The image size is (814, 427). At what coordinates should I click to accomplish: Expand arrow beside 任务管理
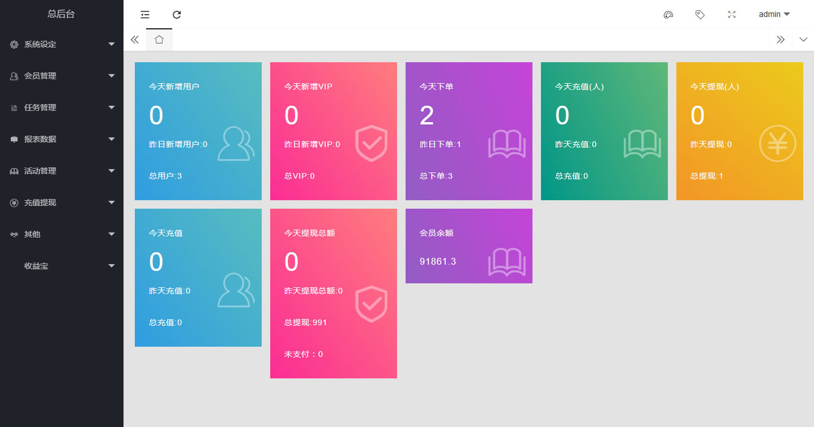tap(112, 107)
